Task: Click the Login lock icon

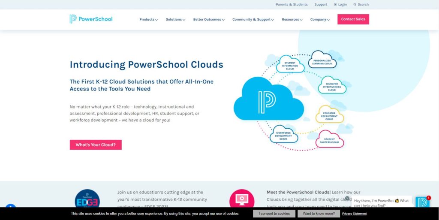Action: 335,4
